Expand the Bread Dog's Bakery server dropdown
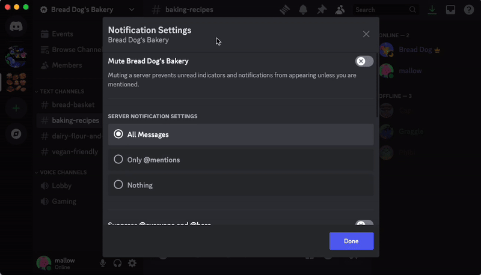The image size is (481, 275). point(132,10)
